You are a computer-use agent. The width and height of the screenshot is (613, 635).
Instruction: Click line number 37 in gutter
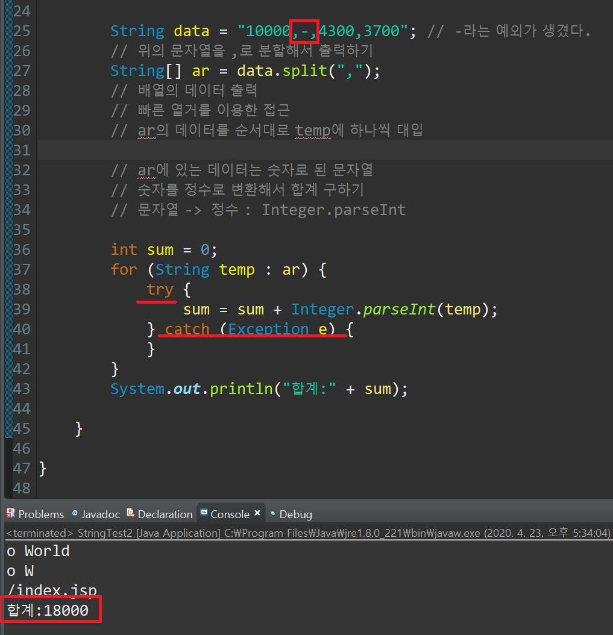22,269
